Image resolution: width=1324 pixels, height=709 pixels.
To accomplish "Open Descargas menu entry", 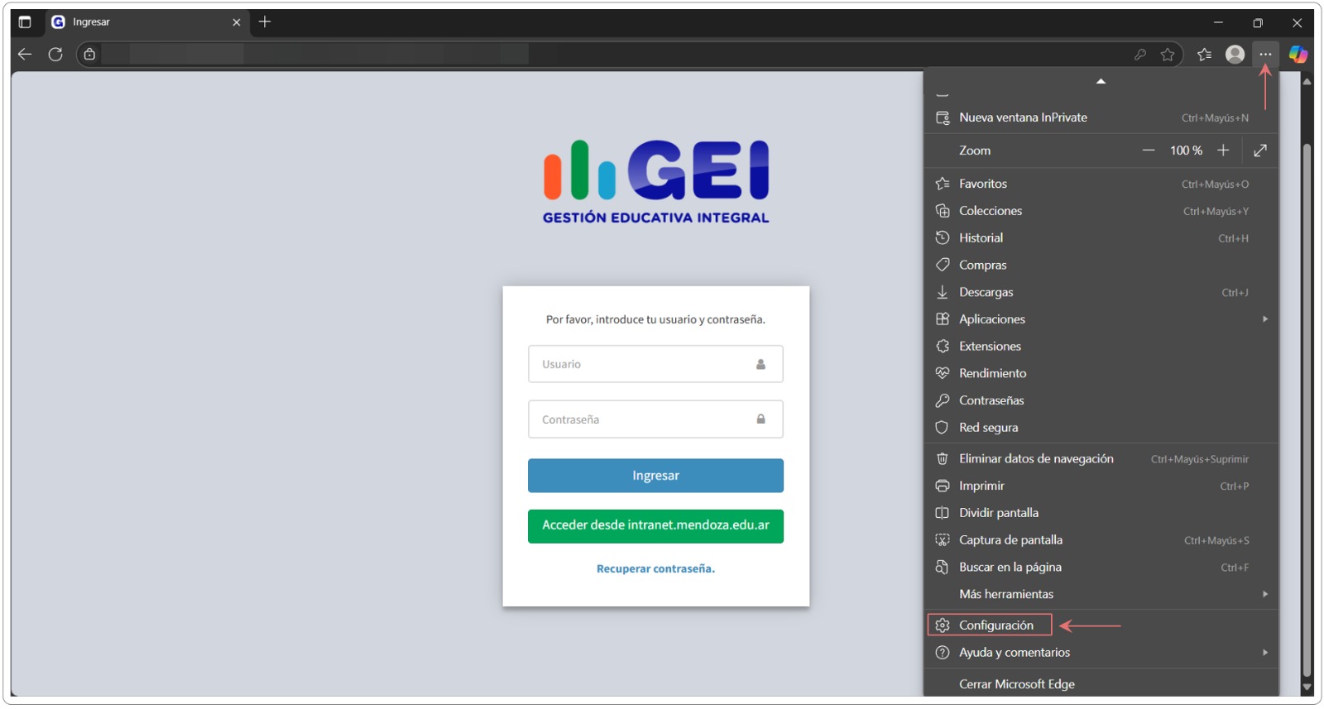I will click(x=1101, y=292).
